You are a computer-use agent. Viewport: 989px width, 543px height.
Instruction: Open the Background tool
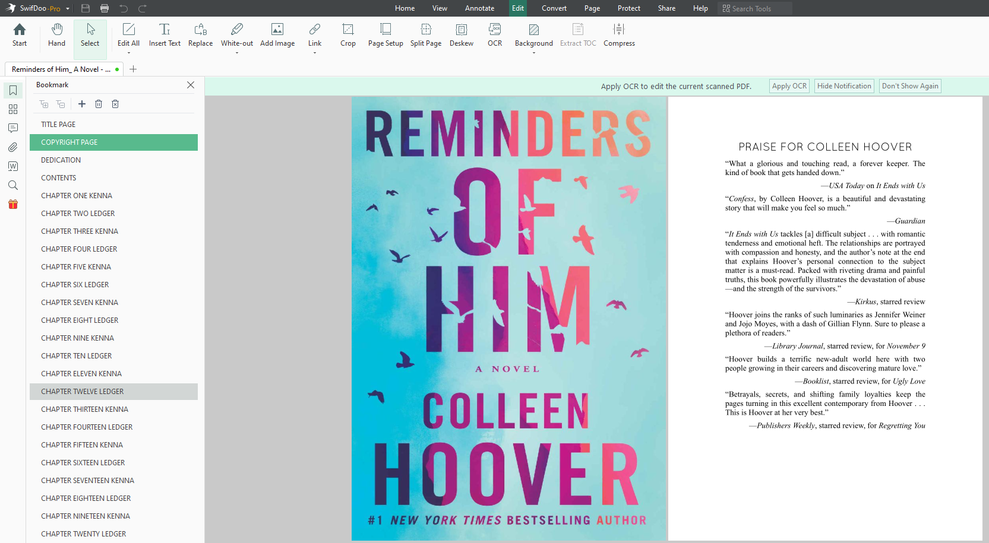coord(533,35)
